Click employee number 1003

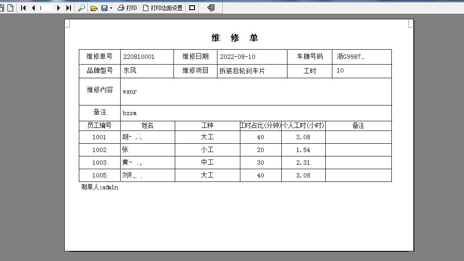coord(99,163)
